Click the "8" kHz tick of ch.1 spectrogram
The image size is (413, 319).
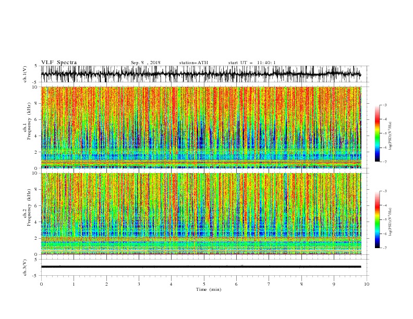(36, 103)
